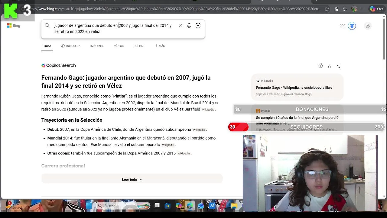The image size is (387, 218).
Task: Like the Copilot answer thumbs up
Action: pos(329,66)
